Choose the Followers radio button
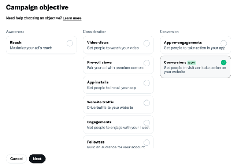Screen dimensions: 241x168 pos(147,142)
